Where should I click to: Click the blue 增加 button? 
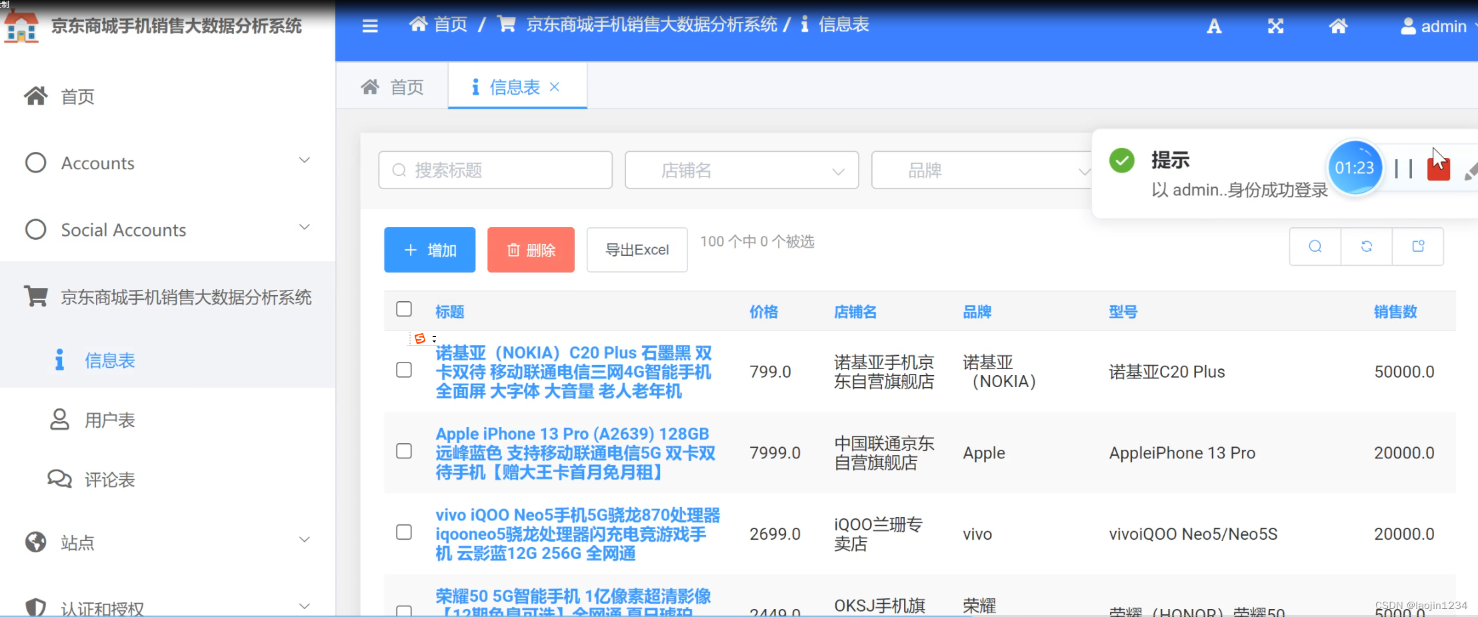(430, 250)
